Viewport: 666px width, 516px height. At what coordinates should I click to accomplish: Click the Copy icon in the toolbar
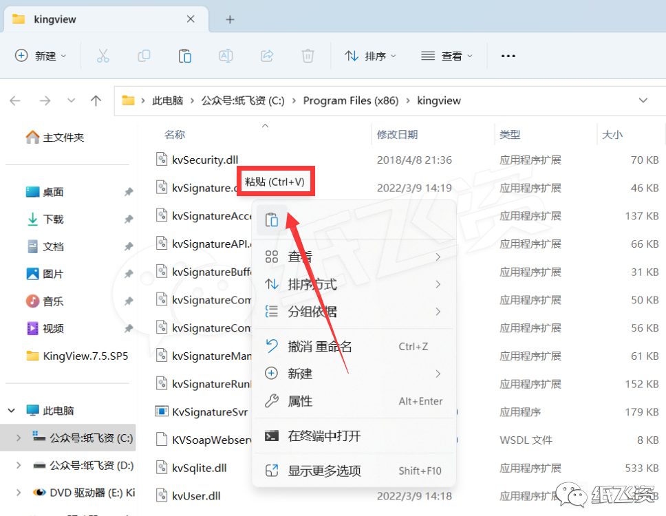144,56
